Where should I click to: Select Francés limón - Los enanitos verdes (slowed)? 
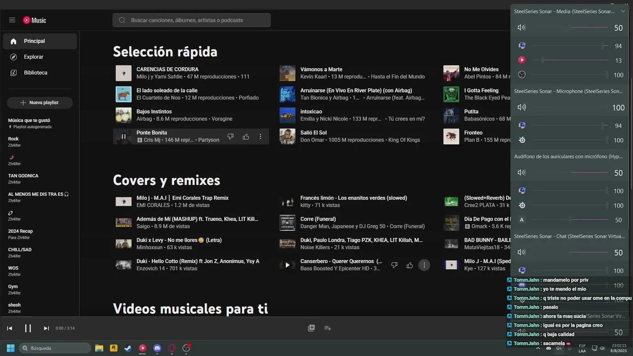[x=354, y=198]
